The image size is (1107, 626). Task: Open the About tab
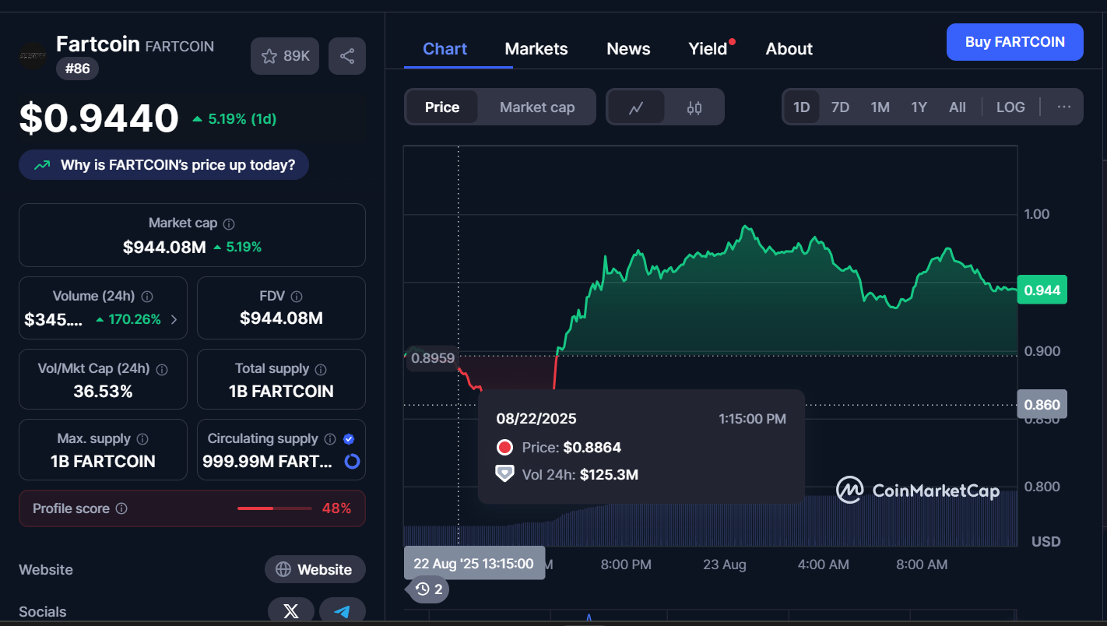pyautogui.click(x=789, y=49)
